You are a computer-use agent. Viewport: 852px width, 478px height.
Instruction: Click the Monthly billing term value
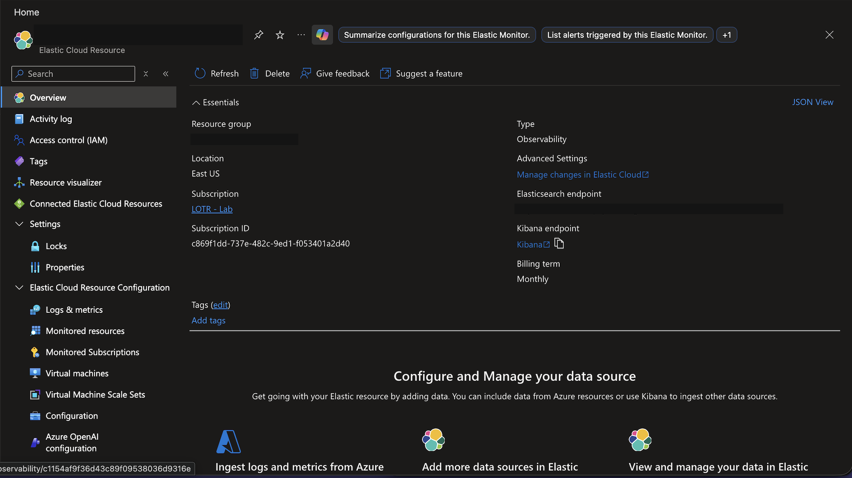(533, 279)
